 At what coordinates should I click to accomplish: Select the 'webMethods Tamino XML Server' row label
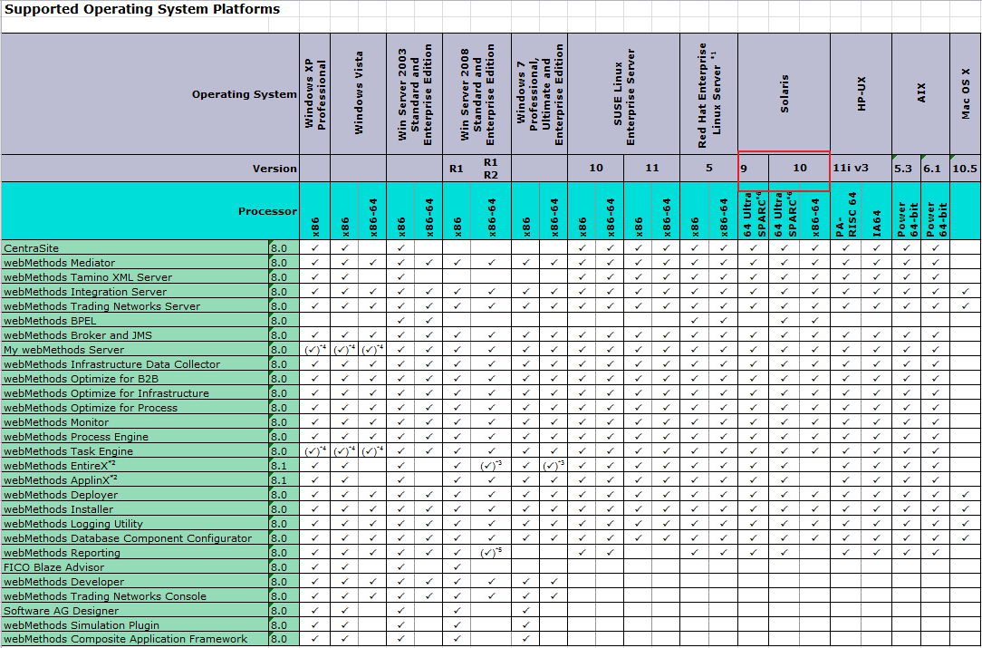click(135, 277)
